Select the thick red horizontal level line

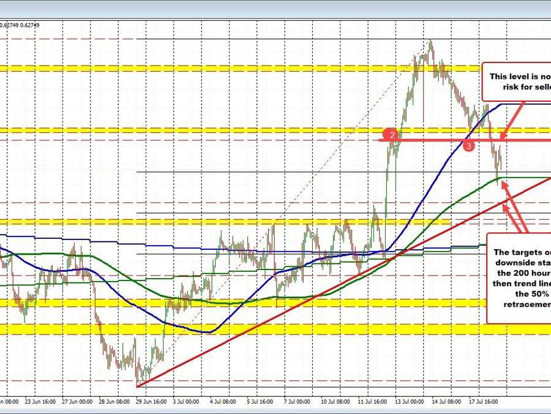click(429, 140)
